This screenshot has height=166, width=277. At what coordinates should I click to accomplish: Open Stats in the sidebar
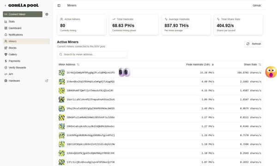click(x=26, y=22)
